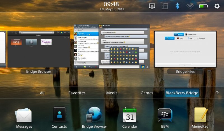Open the Google tile in Bridge Browser
The width and height of the screenshot is (224, 131).
coord(31,42)
